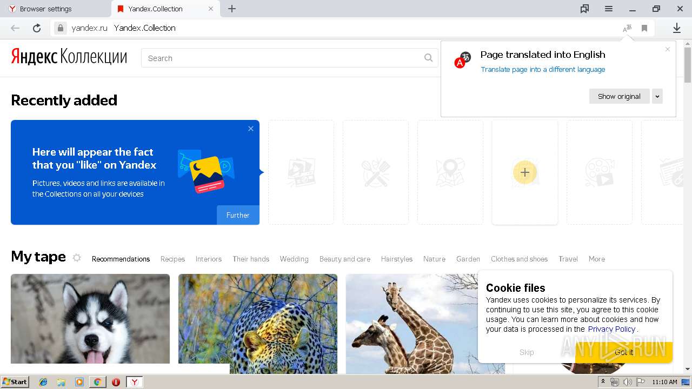Open the Windows Start menu
Screen dimensions: 692x389
[x=15, y=382]
